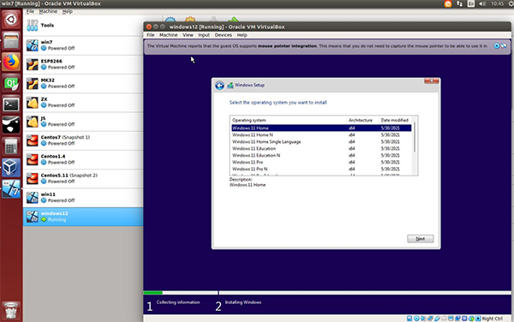The height and width of the screenshot is (322, 514).
Task: Click Next in Windows Setup
Action: point(421,239)
